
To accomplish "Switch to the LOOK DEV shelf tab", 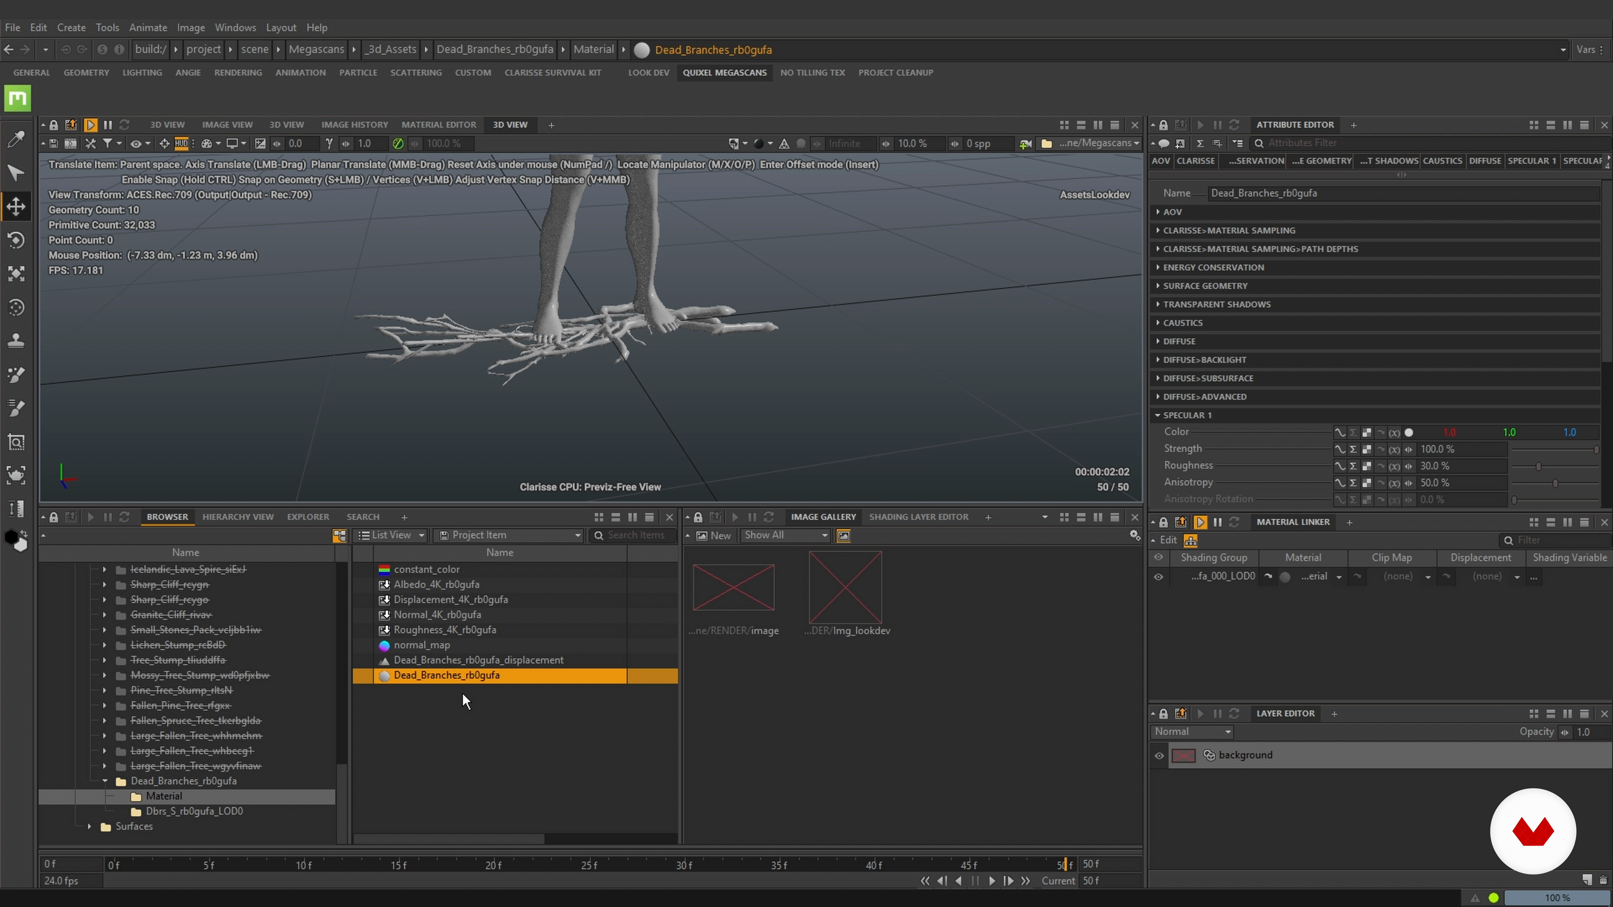I will (x=649, y=73).
